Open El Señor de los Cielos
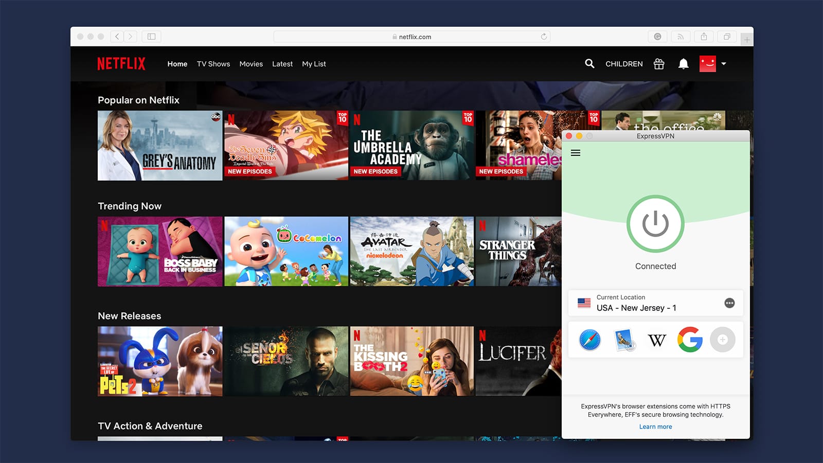This screenshot has height=463, width=823. 286,361
